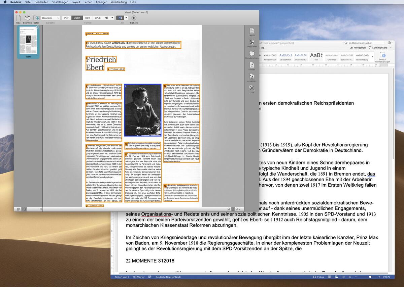Activate the Geraderichten straighten tool
This screenshot has height=287, width=404.
[x=251, y=53]
